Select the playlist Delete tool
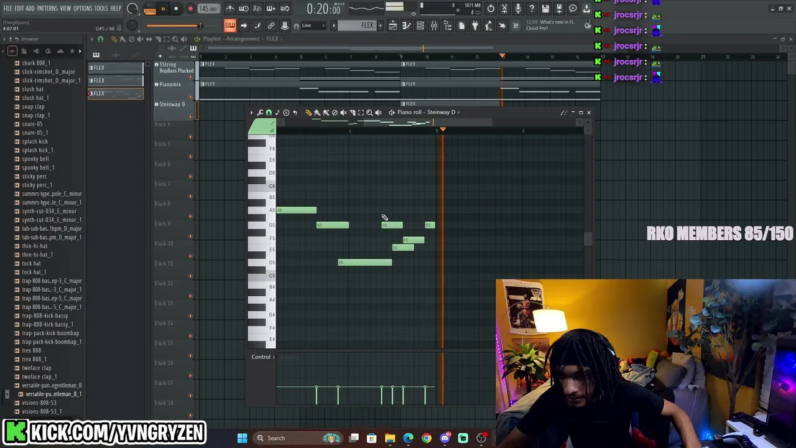The width and height of the screenshot is (796, 448). (x=131, y=39)
